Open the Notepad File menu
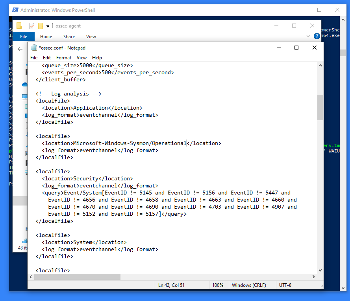The height and width of the screenshot is (301, 350). pos(34,58)
